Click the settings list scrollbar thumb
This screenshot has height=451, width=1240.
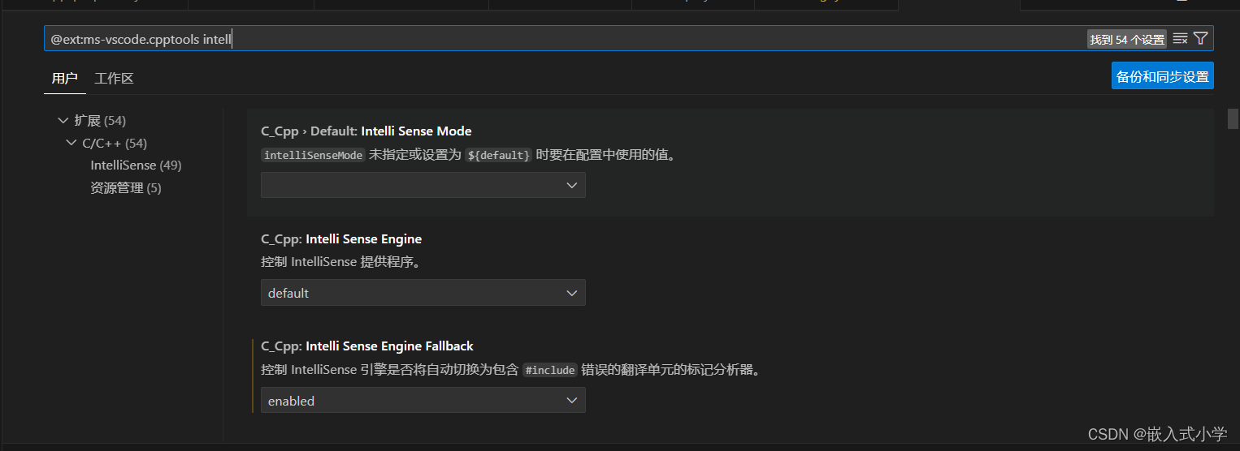point(1233,118)
